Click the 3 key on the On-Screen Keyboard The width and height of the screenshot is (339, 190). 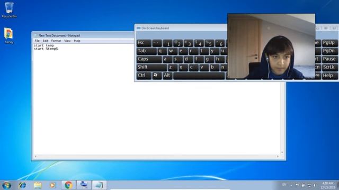click(188, 43)
